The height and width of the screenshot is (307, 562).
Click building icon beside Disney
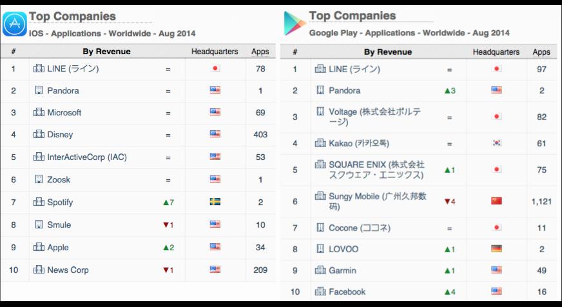click(39, 135)
